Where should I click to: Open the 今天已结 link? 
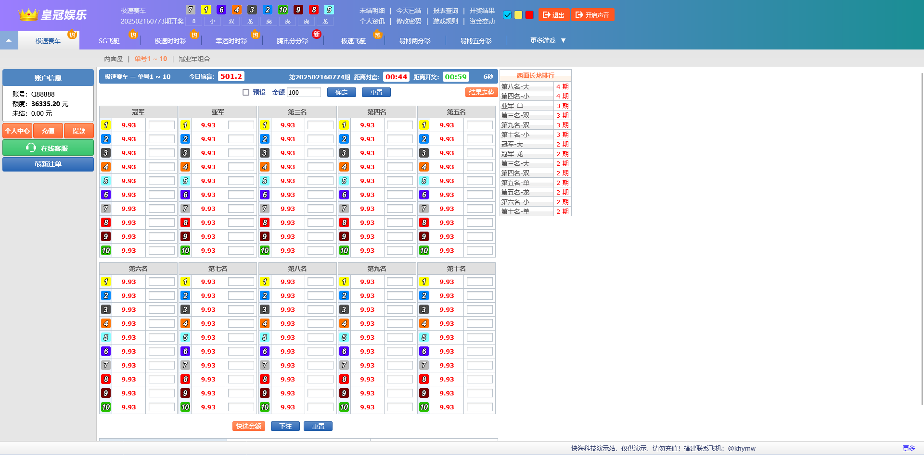(409, 11)
